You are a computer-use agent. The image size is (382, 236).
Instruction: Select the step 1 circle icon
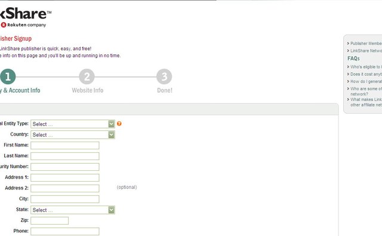coord(8,76)
